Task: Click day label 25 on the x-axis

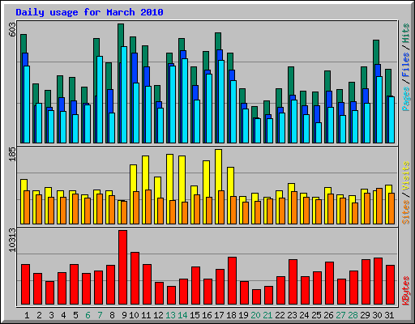Action: point(316,315)
